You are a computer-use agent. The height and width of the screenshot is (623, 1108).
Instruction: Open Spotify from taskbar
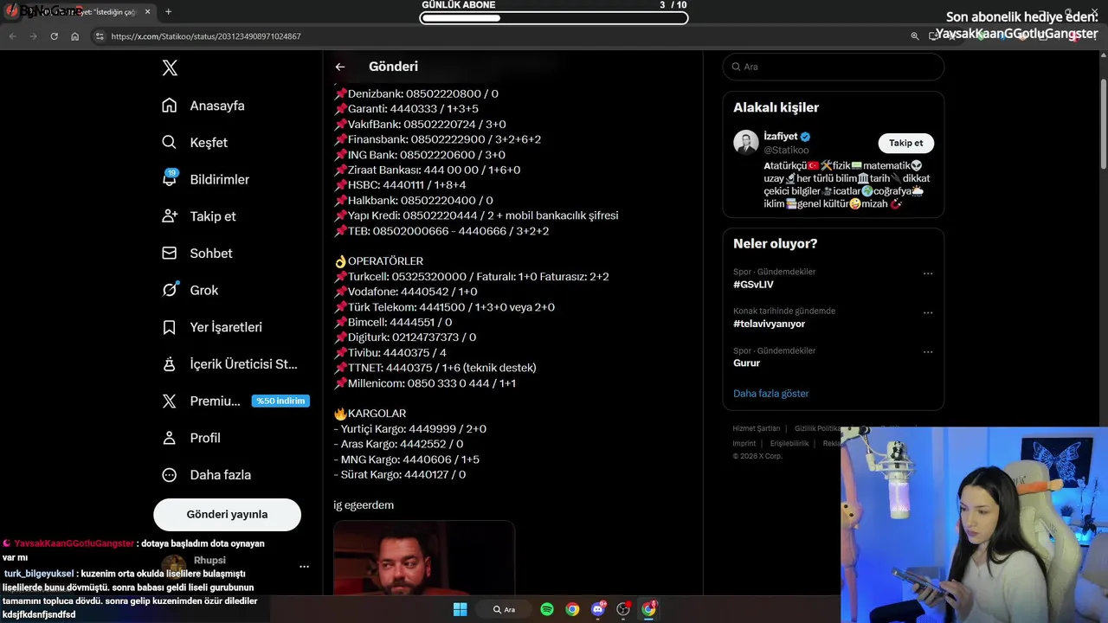pos(547,609)
